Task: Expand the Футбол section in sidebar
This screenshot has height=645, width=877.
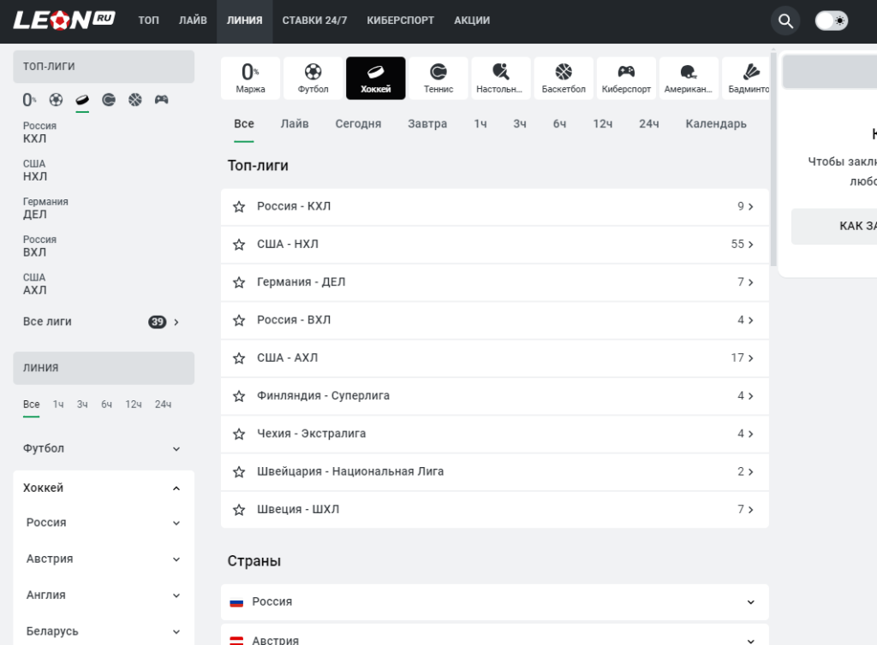Action: [x=104, y=448]
